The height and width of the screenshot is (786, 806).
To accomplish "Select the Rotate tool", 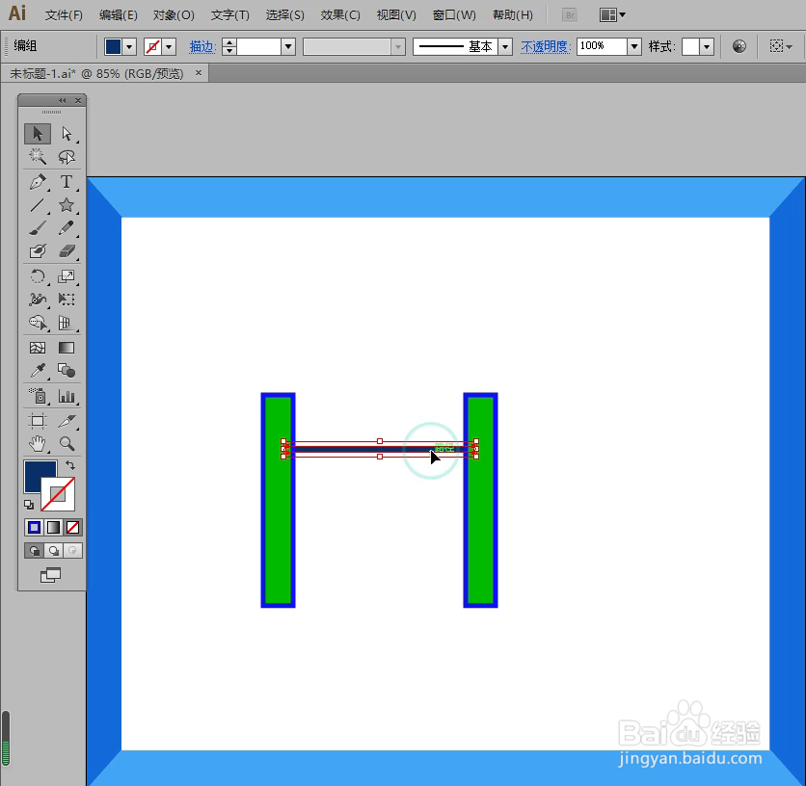I will click(x=38, y=276).
